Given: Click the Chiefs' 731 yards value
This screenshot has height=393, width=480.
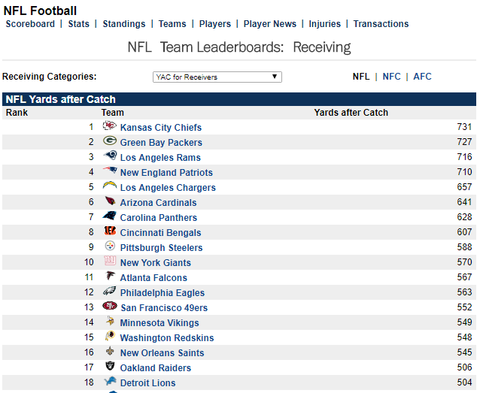Looking at the screenshot, I should coord(464,126).
